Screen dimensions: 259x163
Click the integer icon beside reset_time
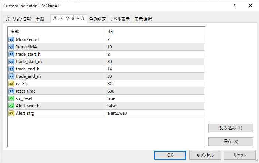tap(11, 91)
